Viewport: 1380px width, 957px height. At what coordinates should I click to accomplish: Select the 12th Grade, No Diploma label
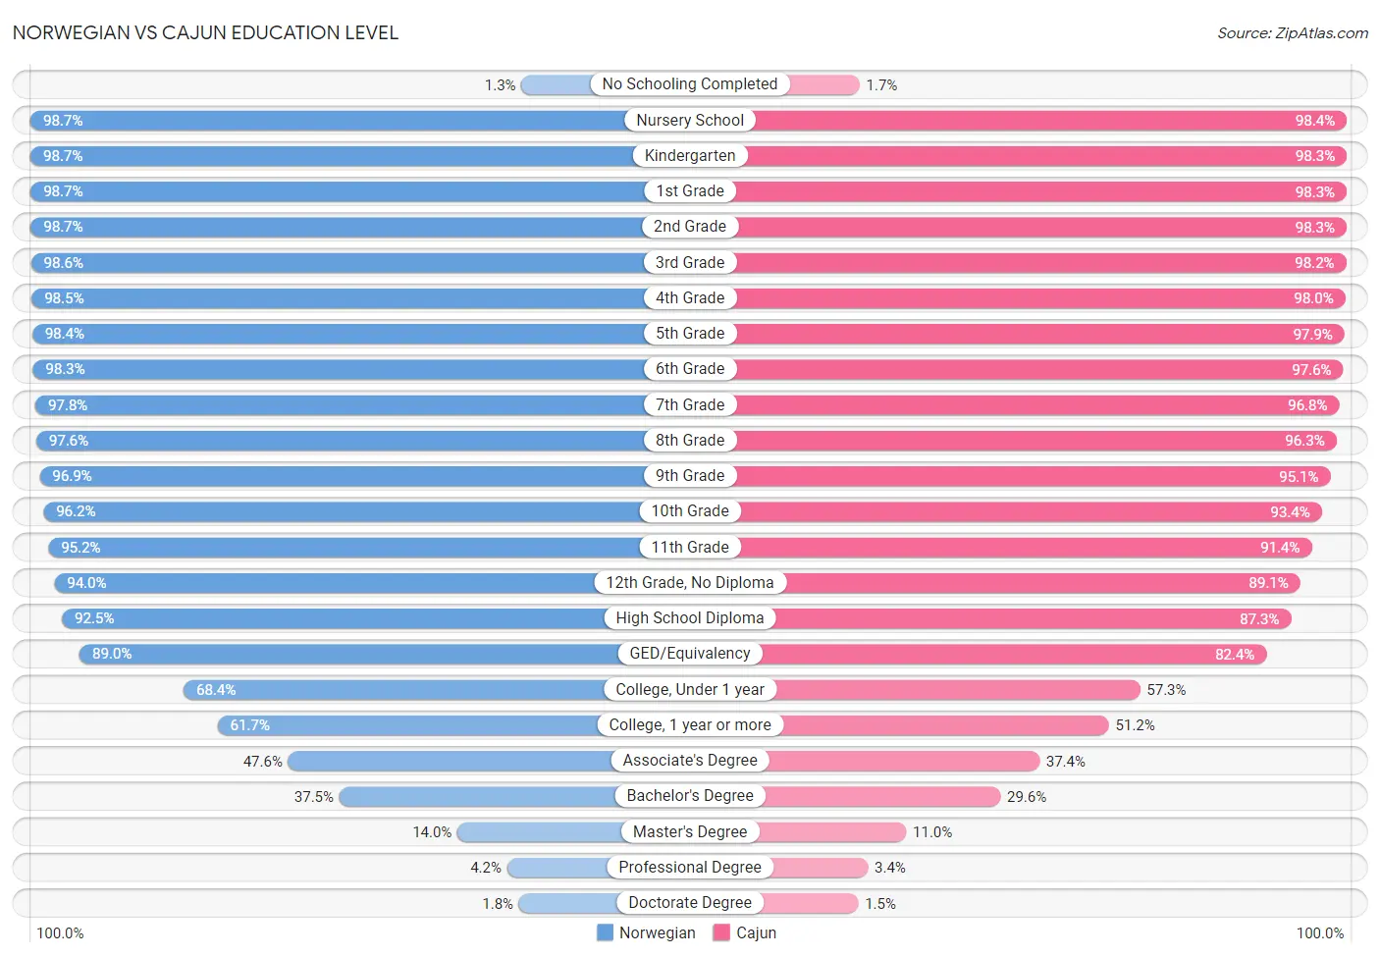[x=690, y=583]
